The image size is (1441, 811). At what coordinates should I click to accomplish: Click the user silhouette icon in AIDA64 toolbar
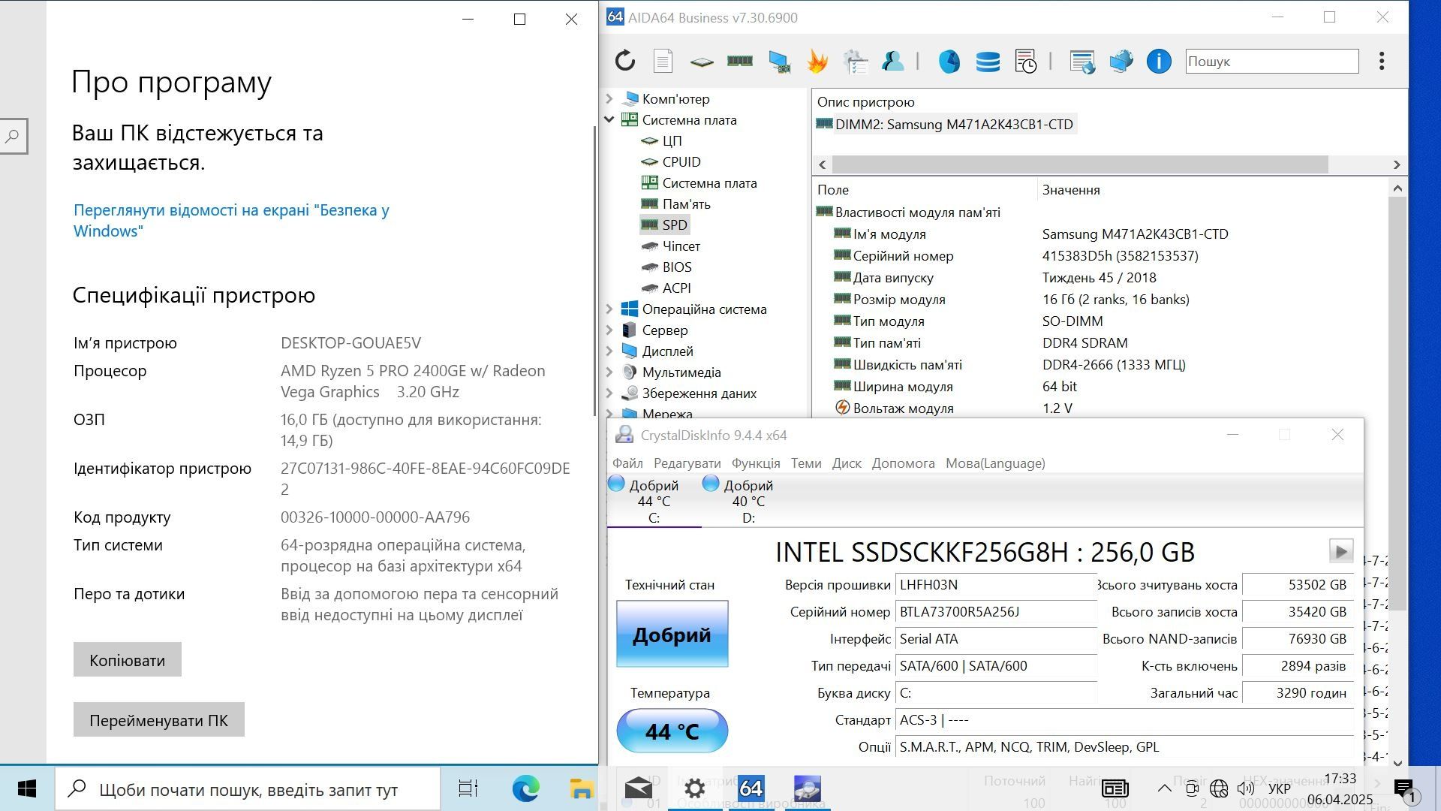[x=893, y=61]
